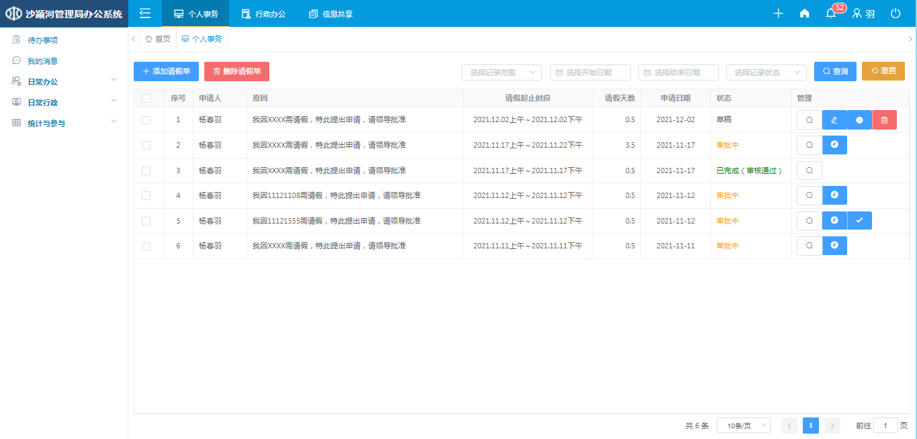Viewport: 917px width, 439px height.
Task: Delete row 1 using red trash icon
Action: point(884,120)
